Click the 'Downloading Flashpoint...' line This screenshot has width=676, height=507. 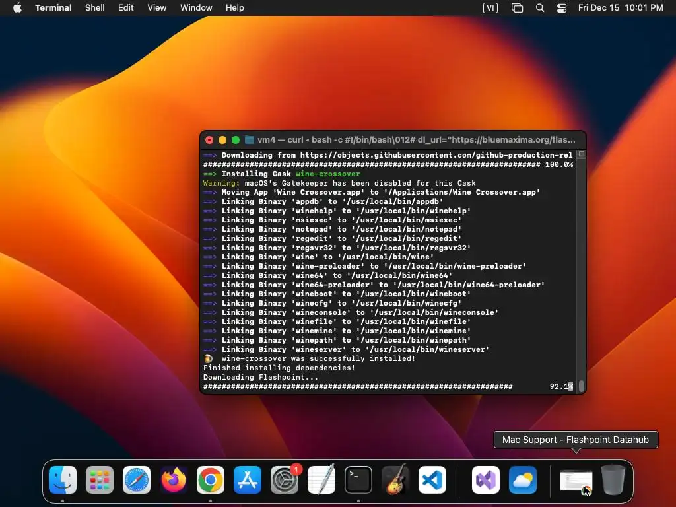click(x=261, y=377)
